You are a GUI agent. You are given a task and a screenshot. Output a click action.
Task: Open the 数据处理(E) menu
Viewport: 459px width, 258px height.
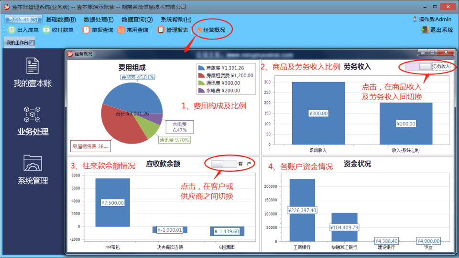tap(98, 20)
